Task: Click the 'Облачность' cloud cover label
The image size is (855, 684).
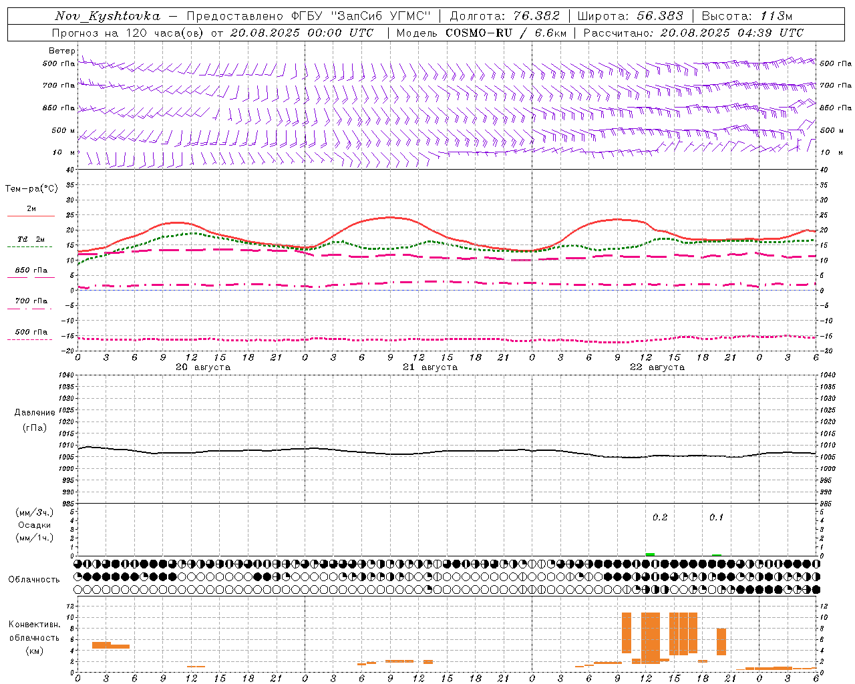Action: 34,580
